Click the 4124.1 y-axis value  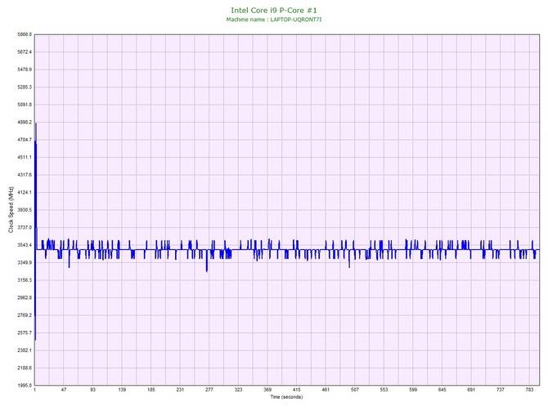25,192
